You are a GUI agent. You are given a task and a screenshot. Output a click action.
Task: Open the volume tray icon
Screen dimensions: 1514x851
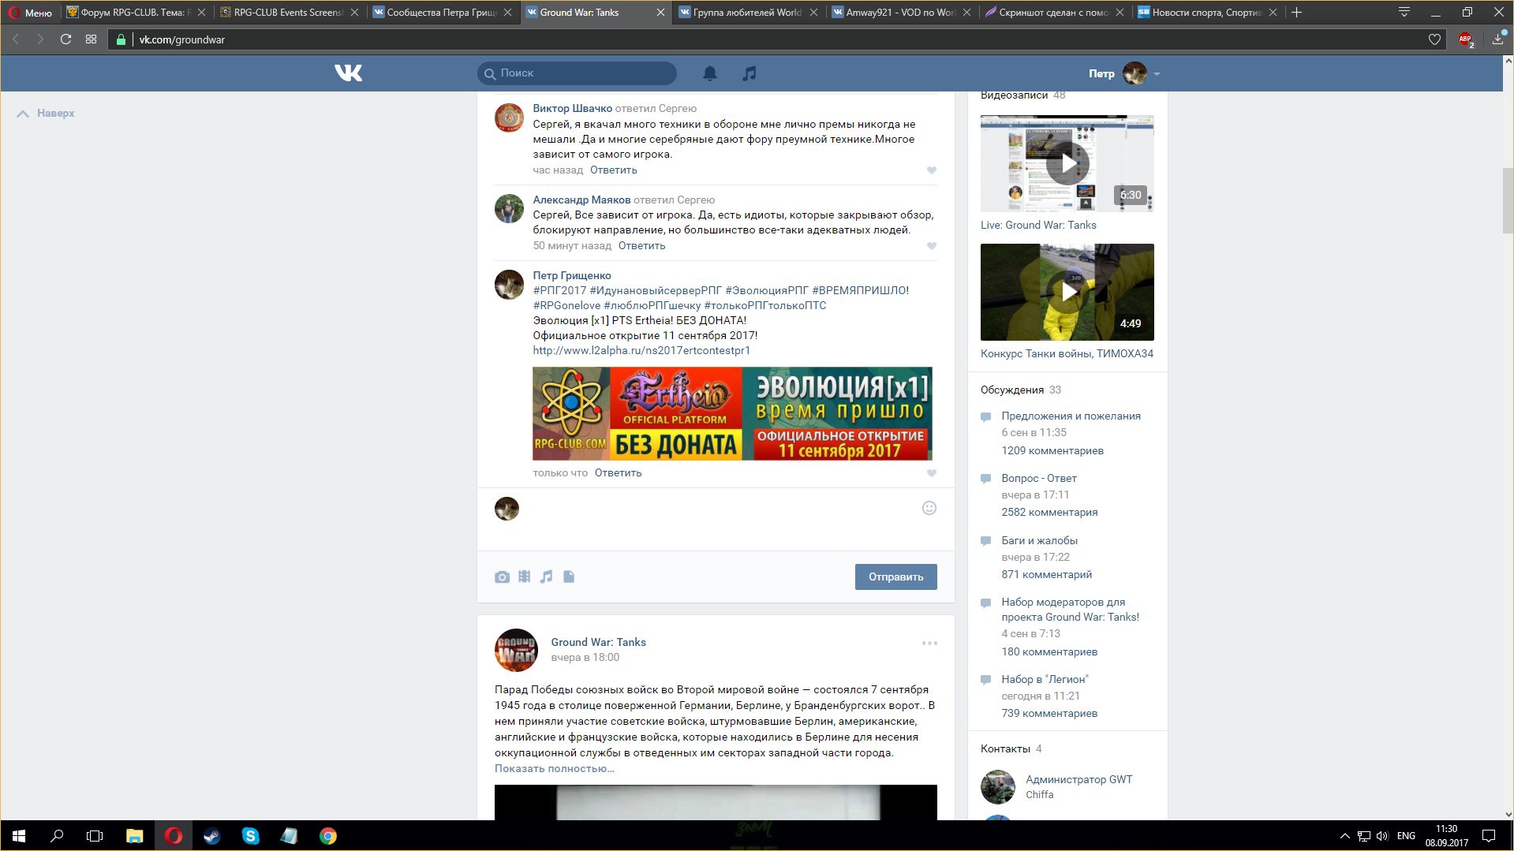click(x=1382, y=836)
